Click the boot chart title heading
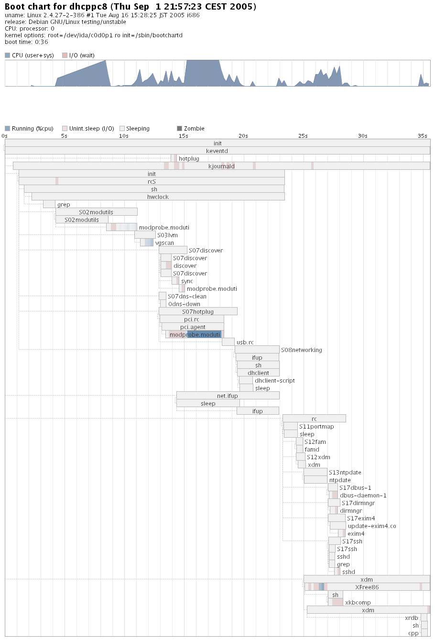 pyautogui.click(x=130, y=7)
